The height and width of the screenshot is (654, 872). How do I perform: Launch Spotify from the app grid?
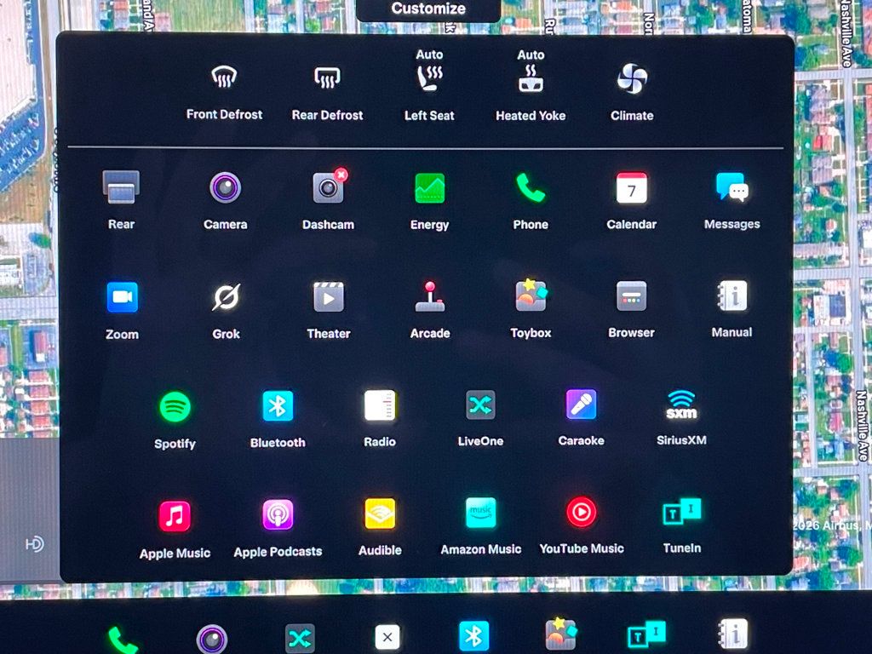[175, 406]
